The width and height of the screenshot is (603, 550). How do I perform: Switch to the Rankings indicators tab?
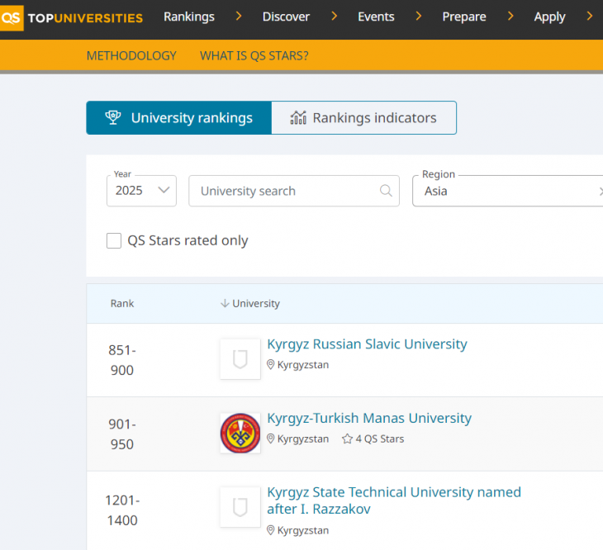coord(363,118)
